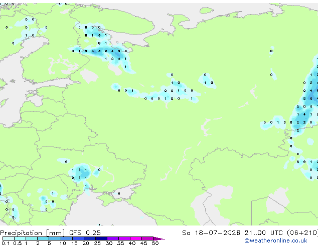Image resolution: width=318 pixels, height=245 pixels.
Task: Click the '0.5' legend scale value
Action: [17, 243]
